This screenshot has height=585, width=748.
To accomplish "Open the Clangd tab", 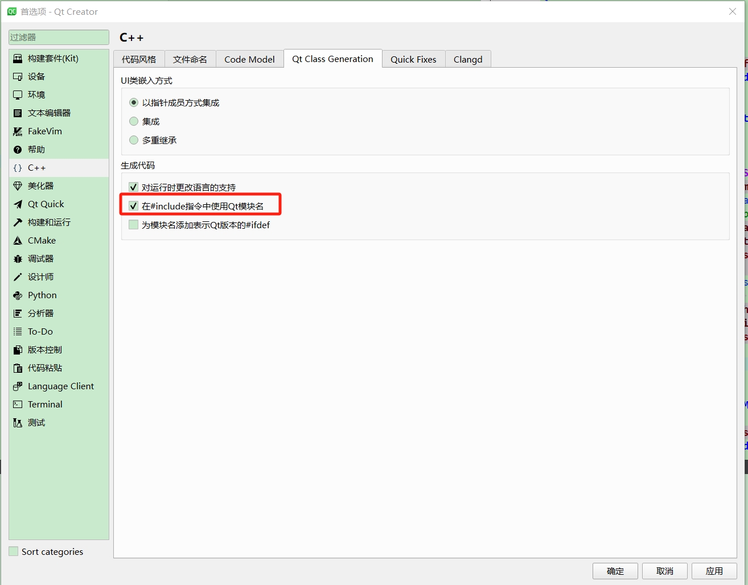I will [467, 59].
